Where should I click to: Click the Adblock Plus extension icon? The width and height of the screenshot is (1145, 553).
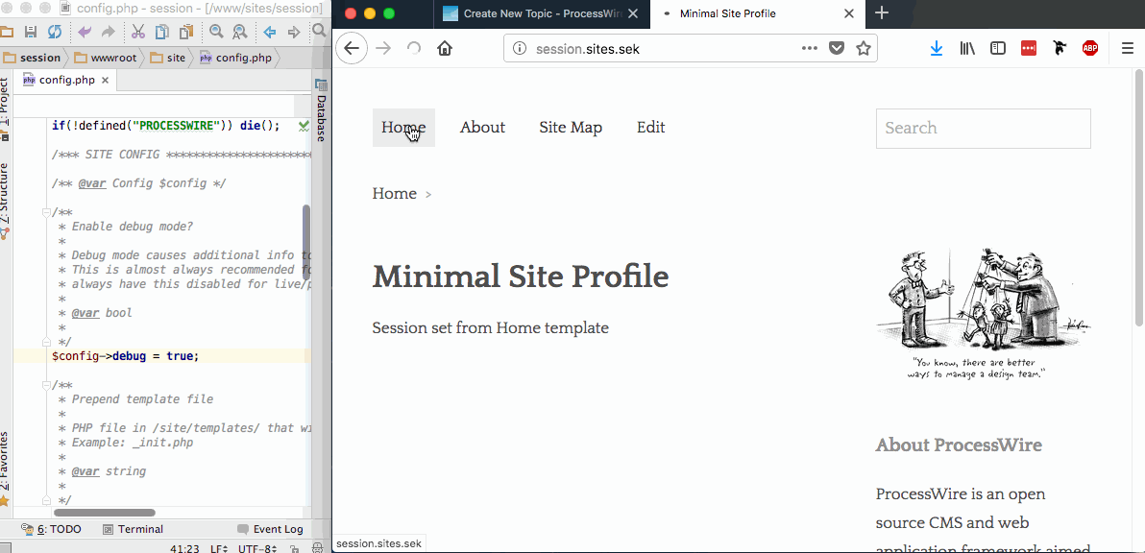click(1090, 48)
